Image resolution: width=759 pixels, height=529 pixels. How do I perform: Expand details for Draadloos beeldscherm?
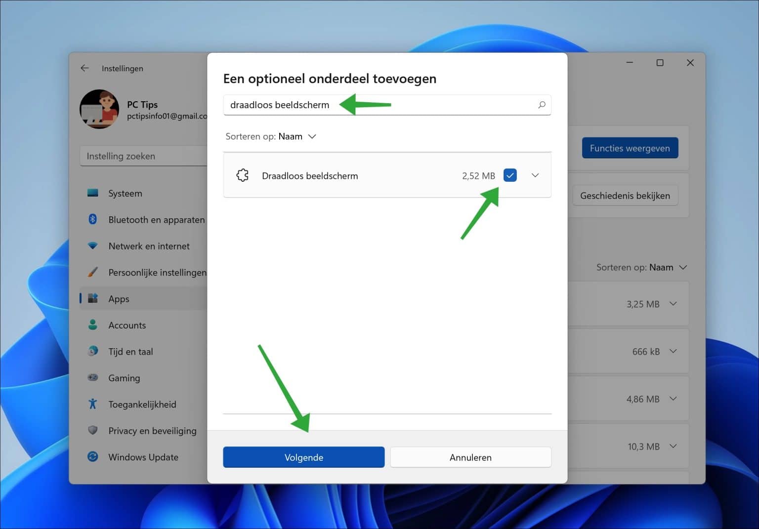[x=535, y=175]
